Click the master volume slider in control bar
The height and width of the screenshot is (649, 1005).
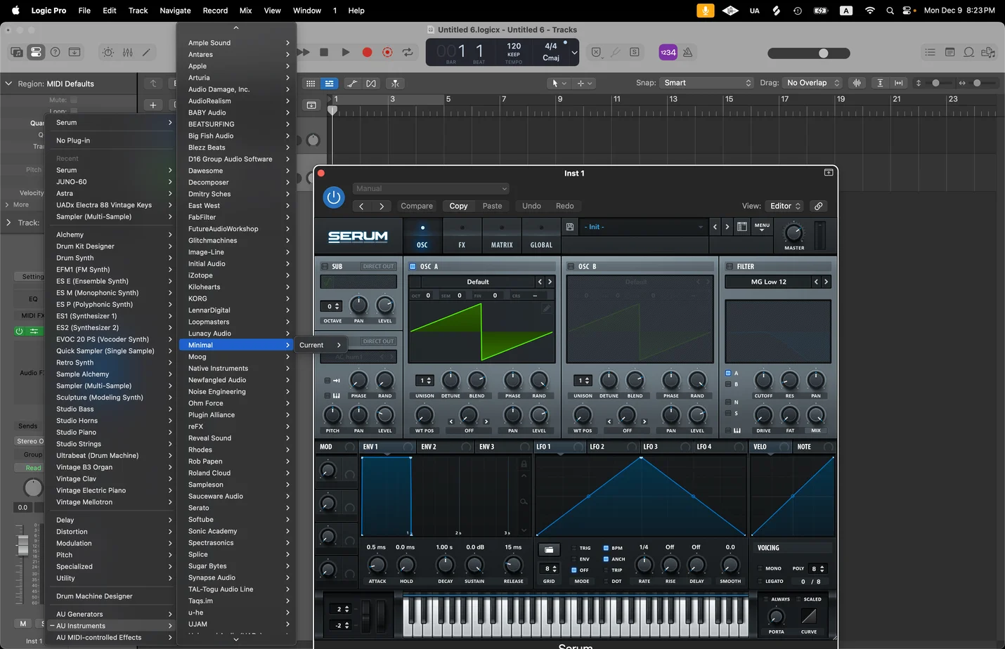click(x=809, y=53)
